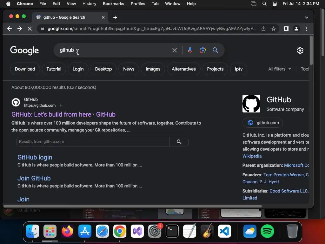This screenshot has height=244, width=325.
Task: Open System Settings in the dock
Action: tap(155, 231)
